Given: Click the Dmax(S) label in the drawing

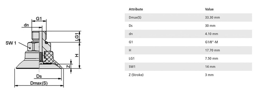Looking at the screenshot, I should pyautogui.click(x=39, y=83).
